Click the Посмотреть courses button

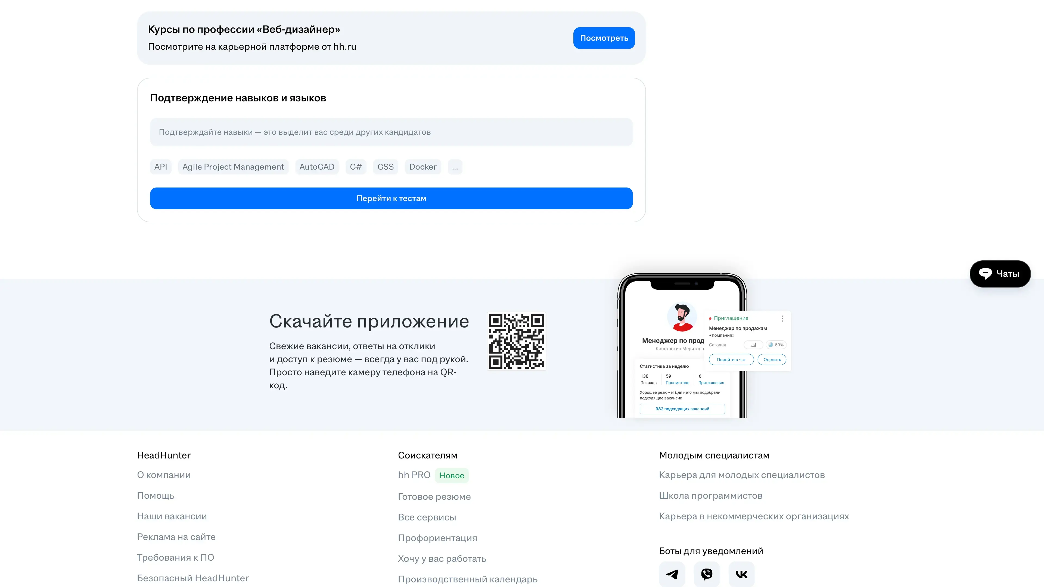[604, 38]
